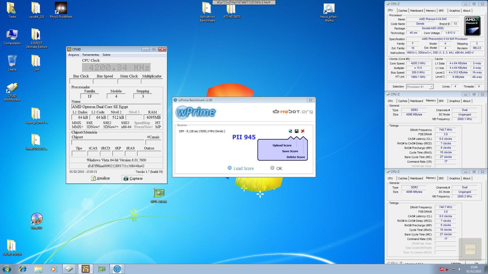Switch to SPD tab in top CPU-Z

[x=441, y=11]
